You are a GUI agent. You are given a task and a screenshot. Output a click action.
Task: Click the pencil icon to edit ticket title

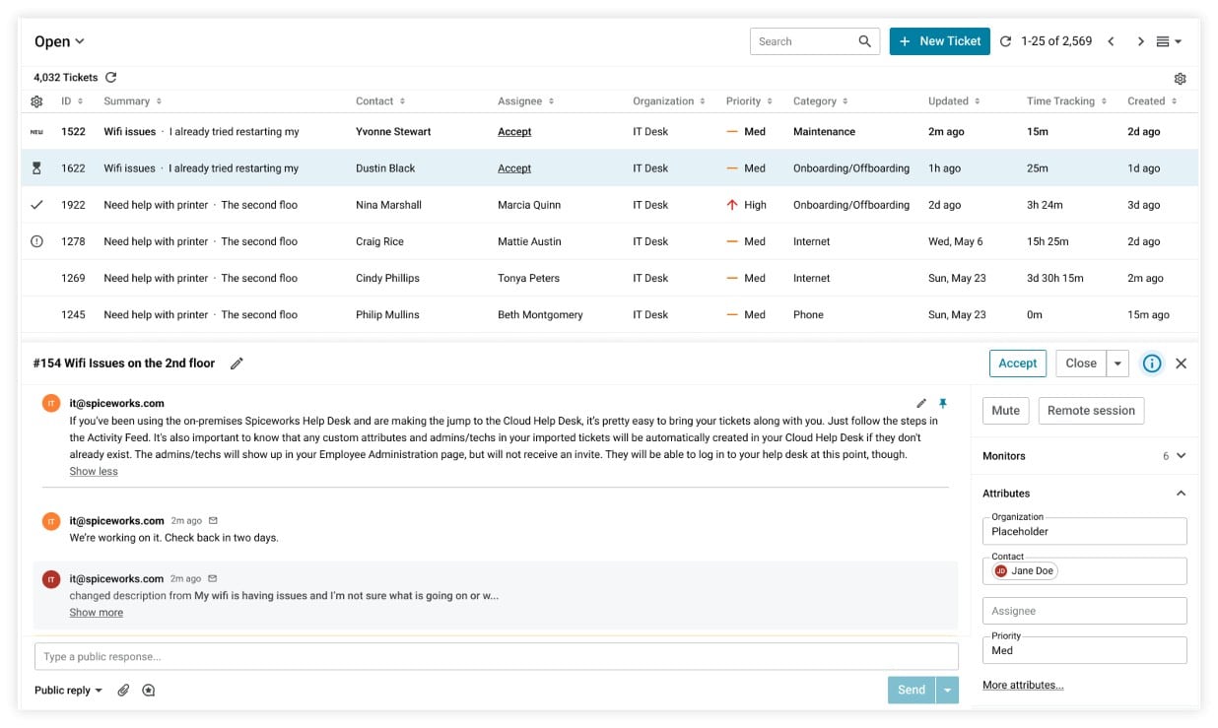[237, 364]
